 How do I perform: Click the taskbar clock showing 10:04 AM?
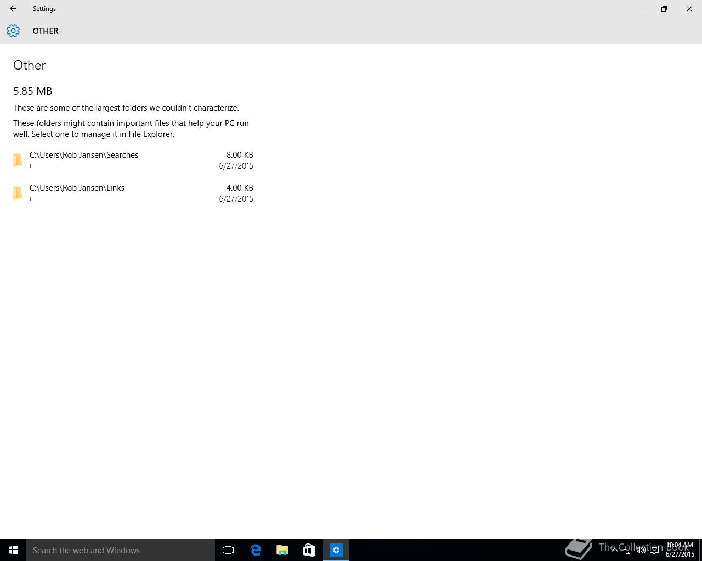pos(680,550)
